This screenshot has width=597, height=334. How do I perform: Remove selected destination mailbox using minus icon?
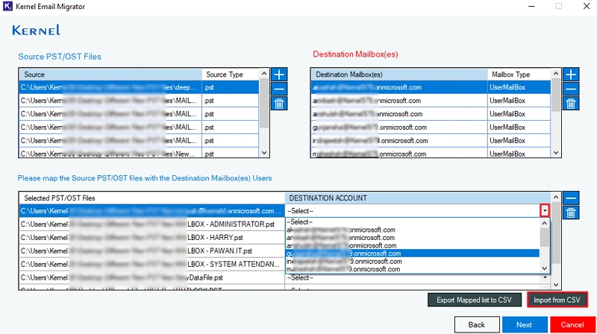571,89
